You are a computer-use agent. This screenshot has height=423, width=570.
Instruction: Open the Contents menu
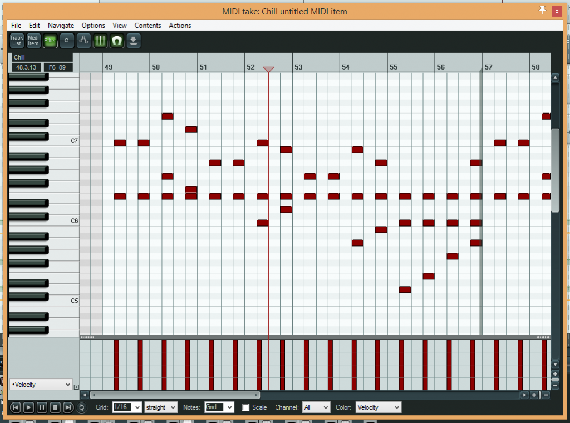tap(148, 26)
